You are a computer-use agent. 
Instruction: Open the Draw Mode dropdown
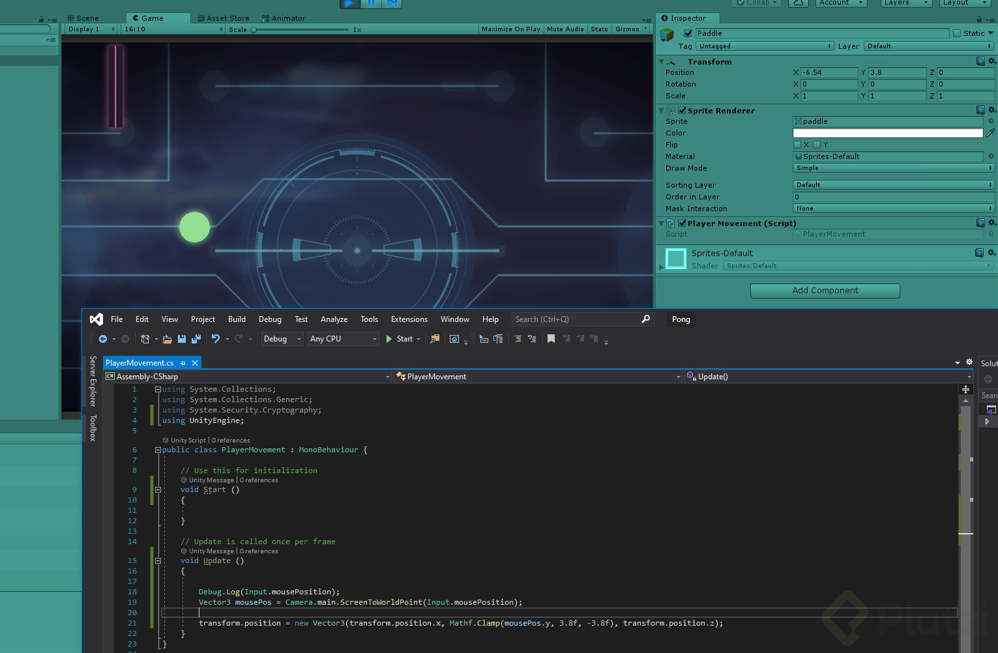point(894,168)
